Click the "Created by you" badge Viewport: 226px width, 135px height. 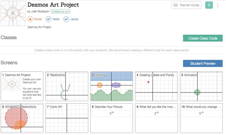coord(60,12)
